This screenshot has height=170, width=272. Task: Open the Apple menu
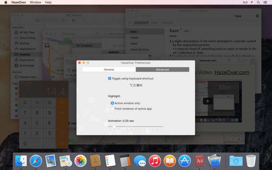[x=6, y=2]
